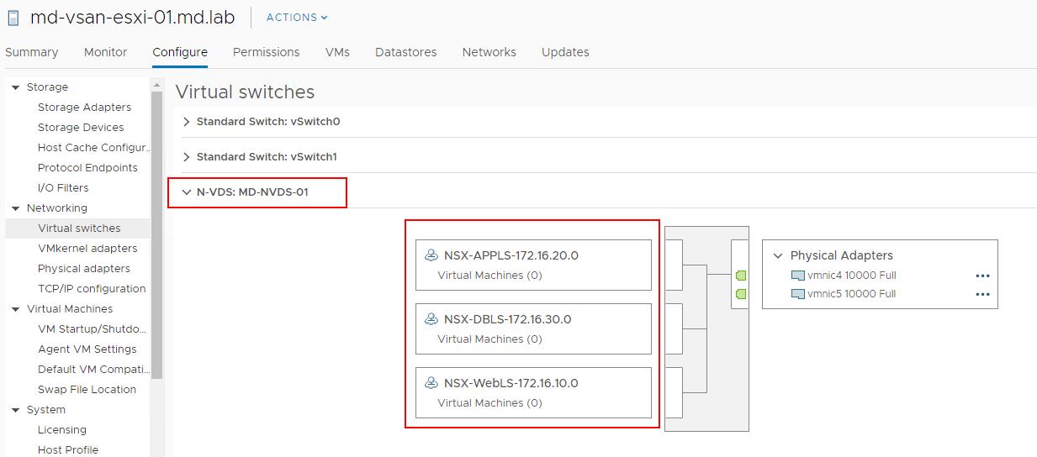Click the vmnic4 10000 Full entry
Viewport: 1037px width, 457px height.
click(851, 276)
